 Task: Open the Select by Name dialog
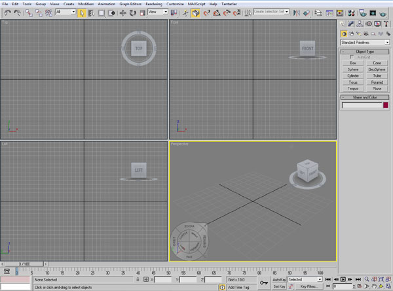(x=91, y=13)
